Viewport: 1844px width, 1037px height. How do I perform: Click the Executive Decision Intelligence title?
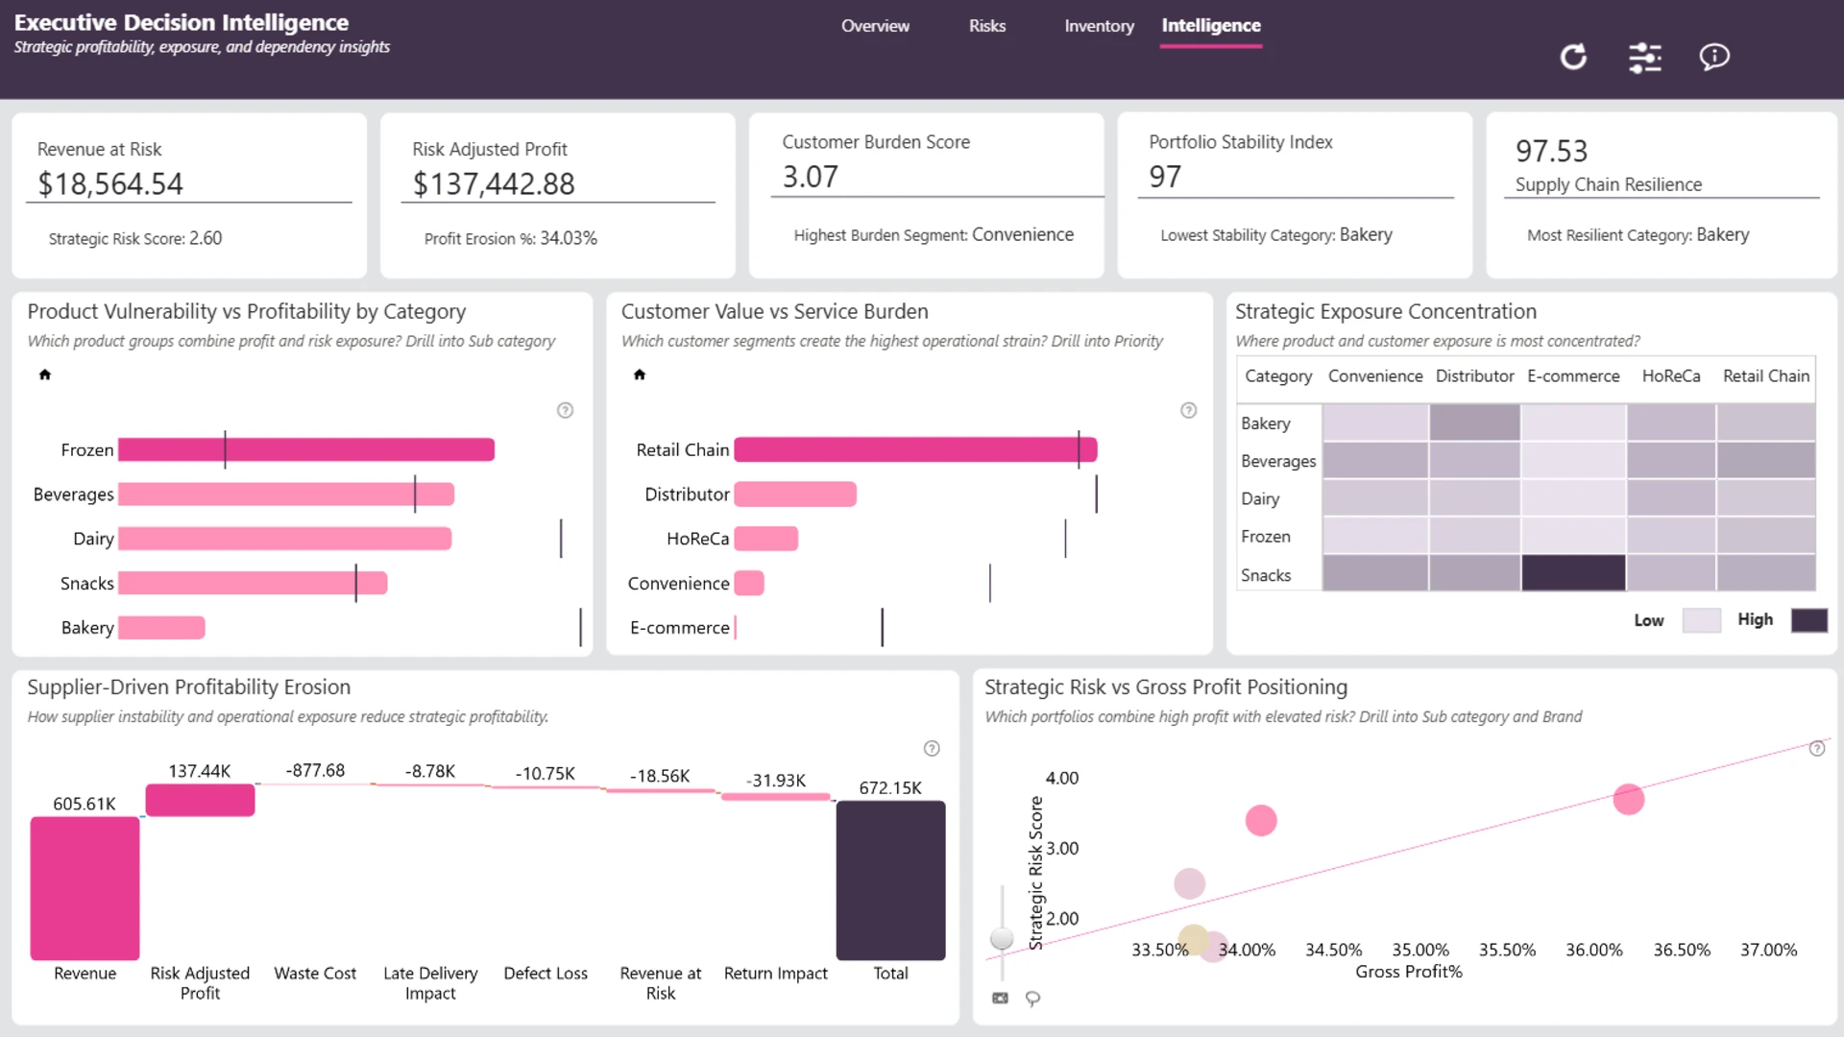tap(182, 22)
